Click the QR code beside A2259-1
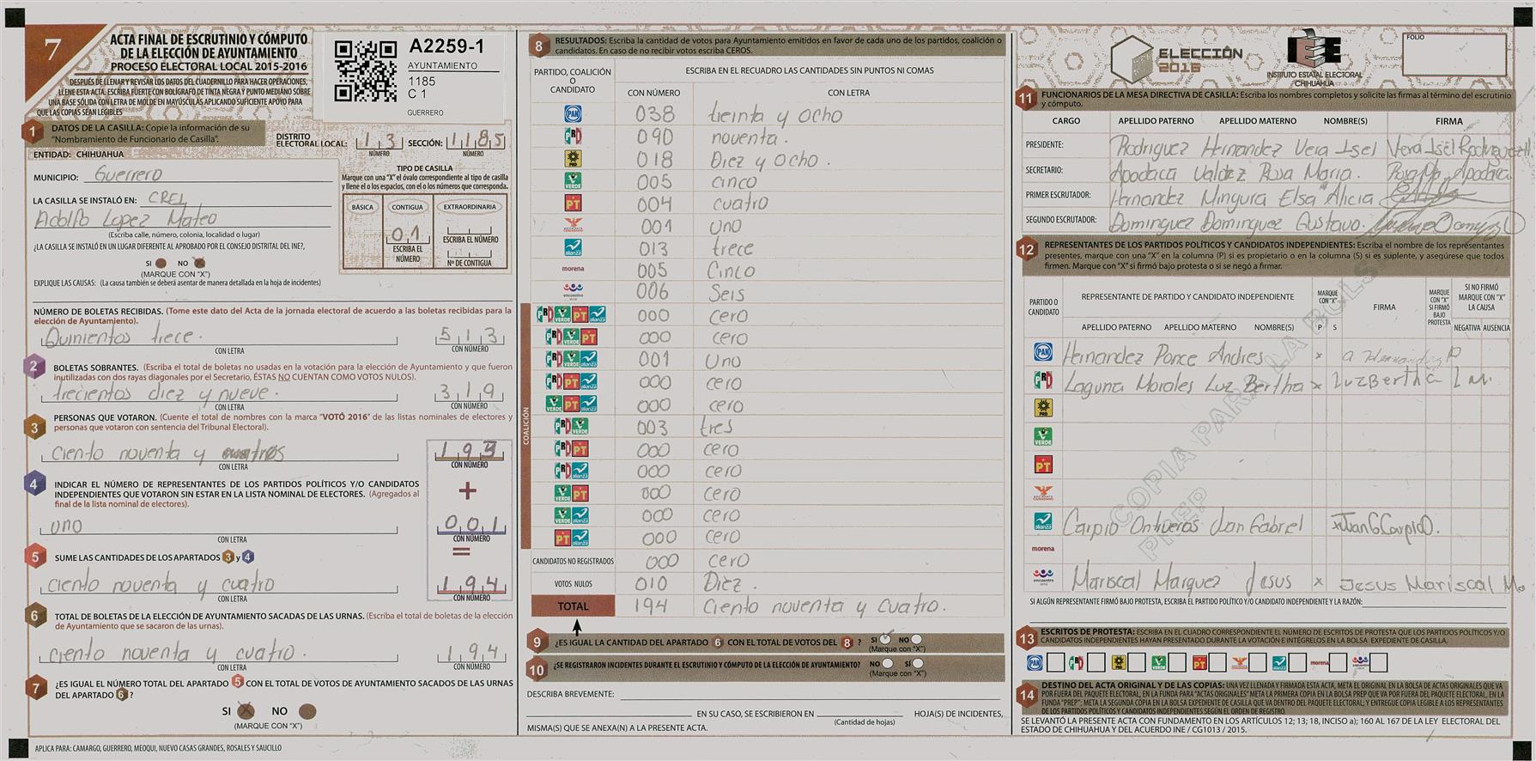The height and width of the screenshot is (761, 1536). pyautogui.click(x=366, y=71)
